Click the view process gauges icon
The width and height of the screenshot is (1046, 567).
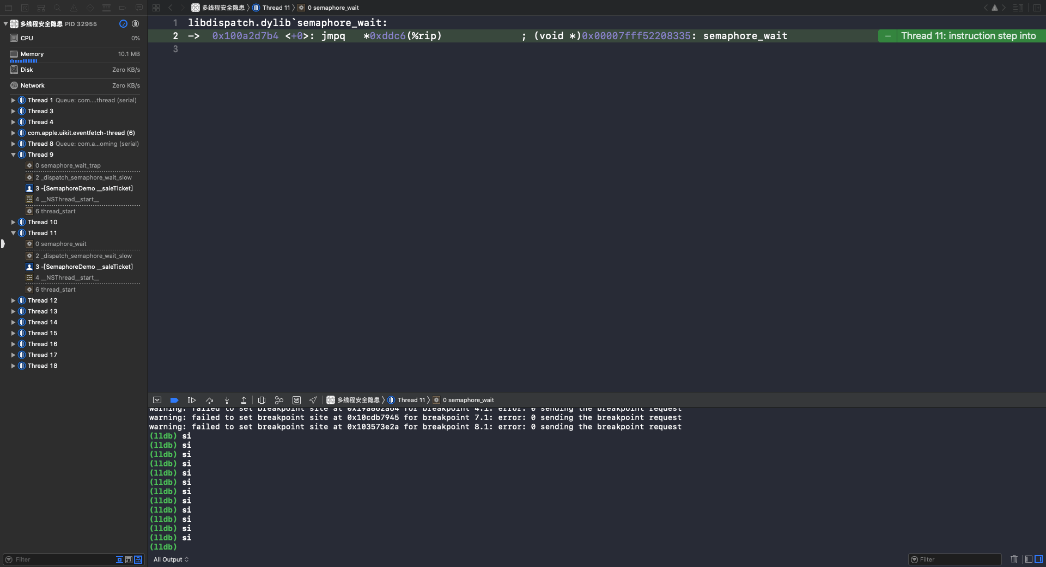coord(123,24)
